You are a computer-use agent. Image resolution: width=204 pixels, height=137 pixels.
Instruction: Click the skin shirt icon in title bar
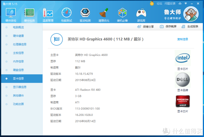[180, 3]
